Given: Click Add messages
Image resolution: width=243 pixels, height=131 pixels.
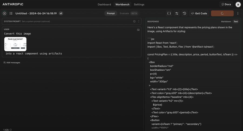Looking at the screenshot, I should [x=12, y=63].
